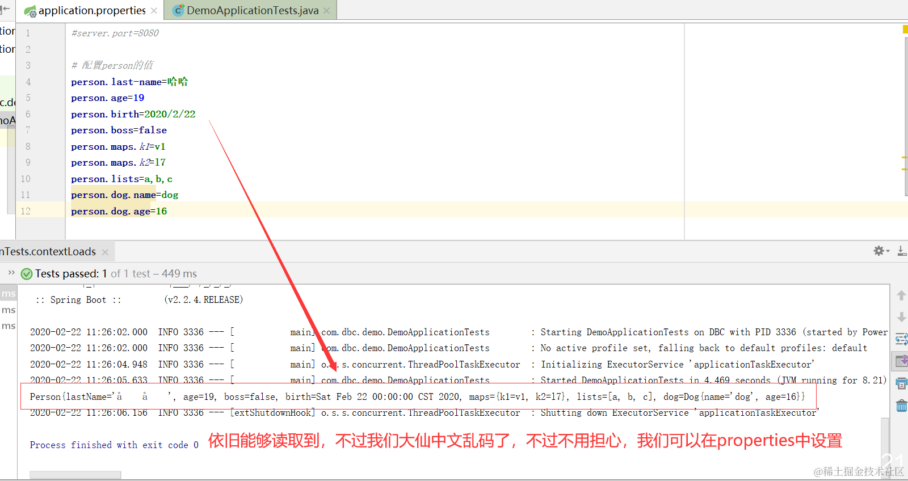Click the #server.port=8080 comment line

[x=115, y=33]
